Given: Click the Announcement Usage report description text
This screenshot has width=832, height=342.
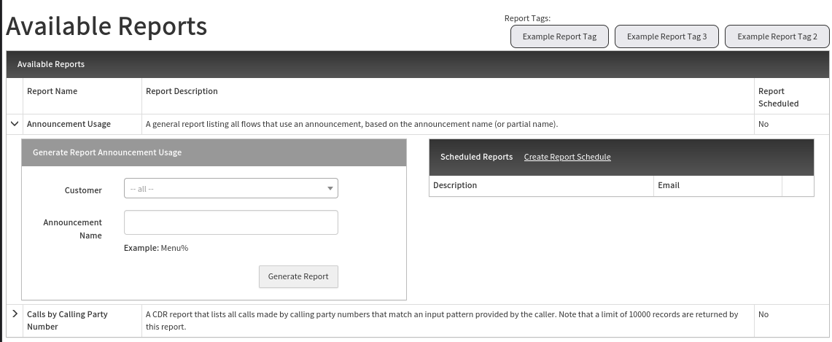Looking at the screenshot, I should point(351,124).
